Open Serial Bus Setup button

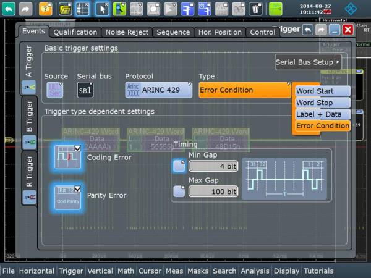pyautogui.click(x=308, y=62)
